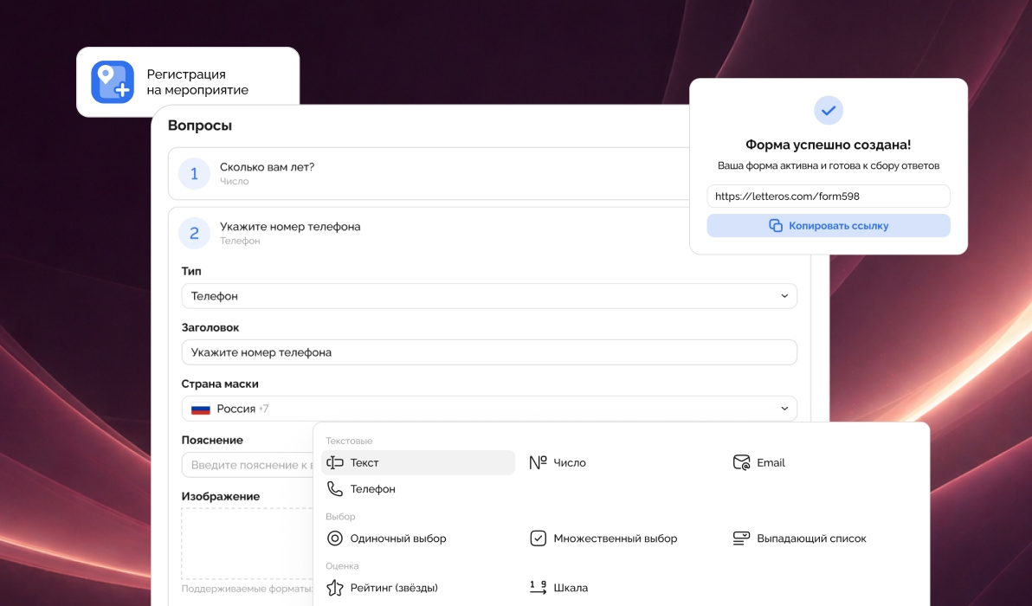This screenshot has width=1032, height=606.
Task: Click the Регистрация на мероприятие card
Action: pyautogui.click(x=188, y=82)
